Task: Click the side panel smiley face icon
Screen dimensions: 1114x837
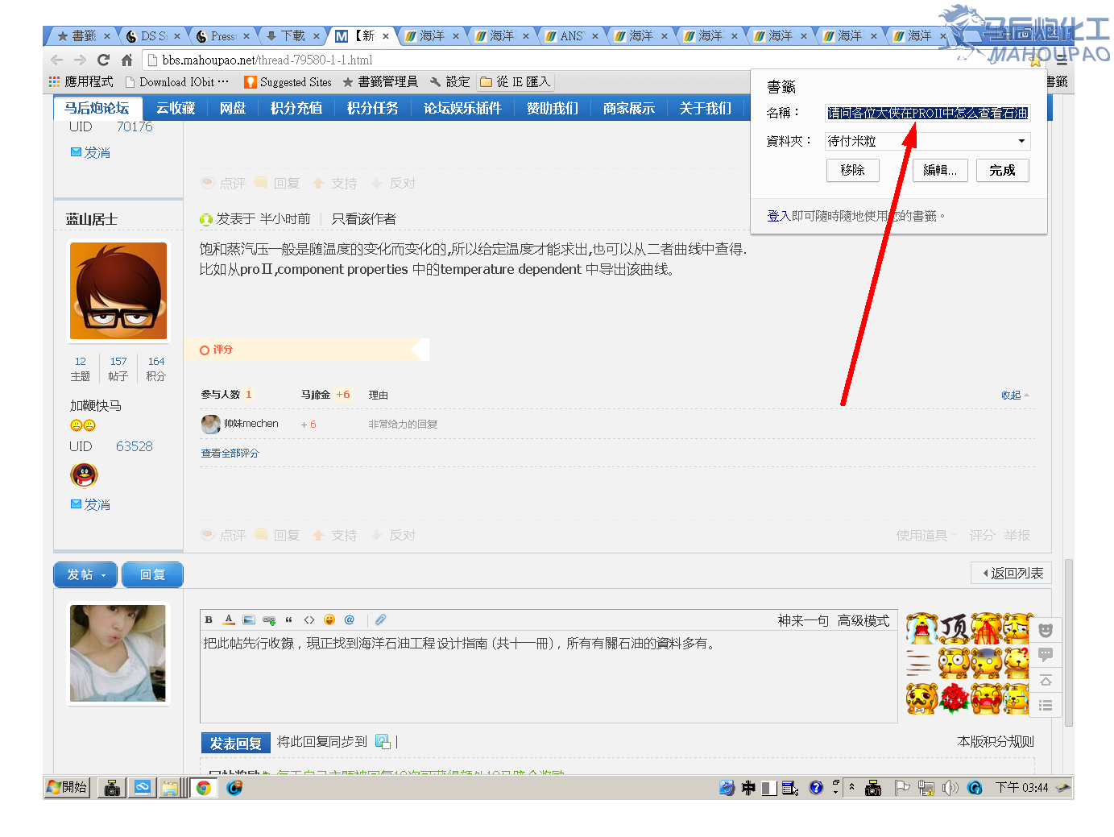Action: (1046, 630)
